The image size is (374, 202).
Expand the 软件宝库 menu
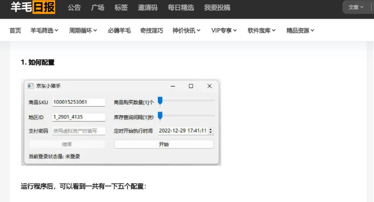coord(262,30)
